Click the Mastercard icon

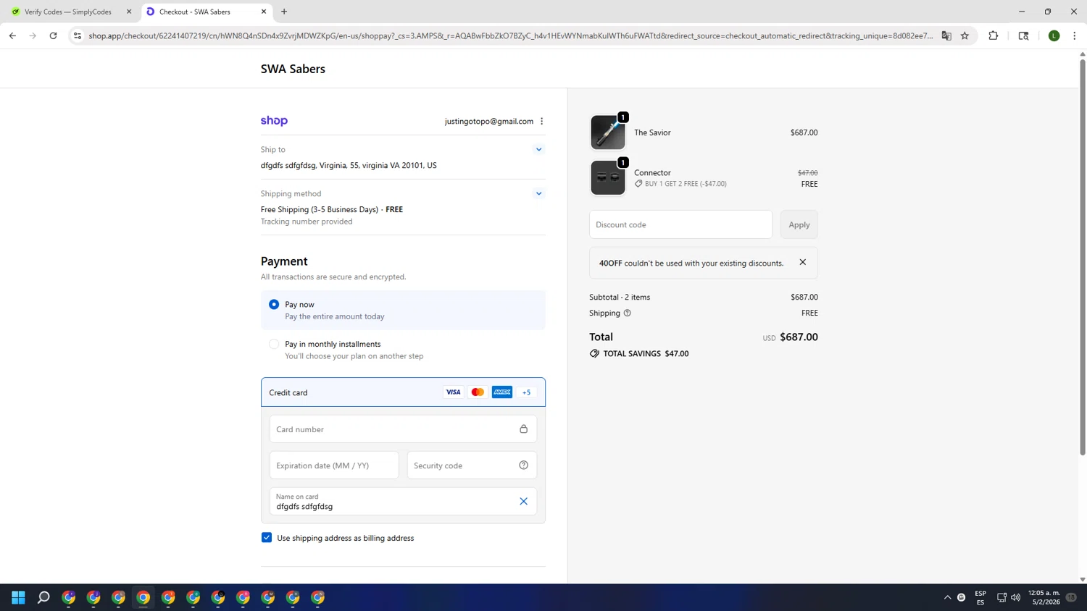[x=478, y=392]
